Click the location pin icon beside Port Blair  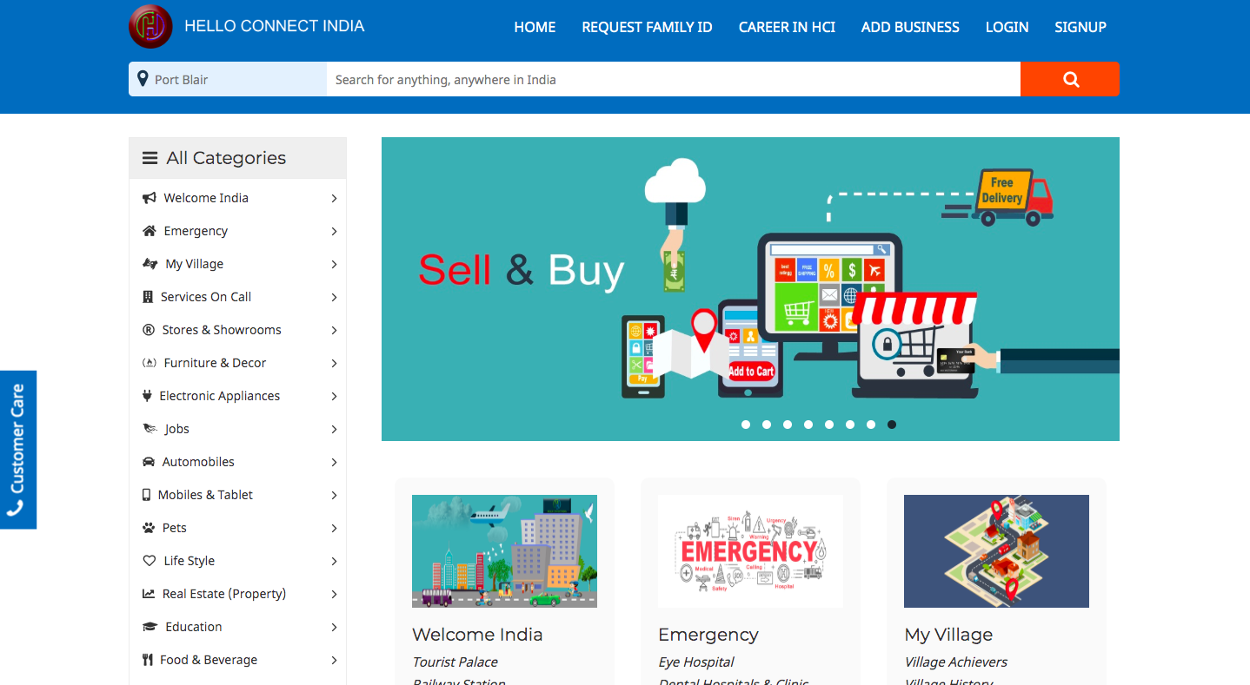tap(143, 79)
